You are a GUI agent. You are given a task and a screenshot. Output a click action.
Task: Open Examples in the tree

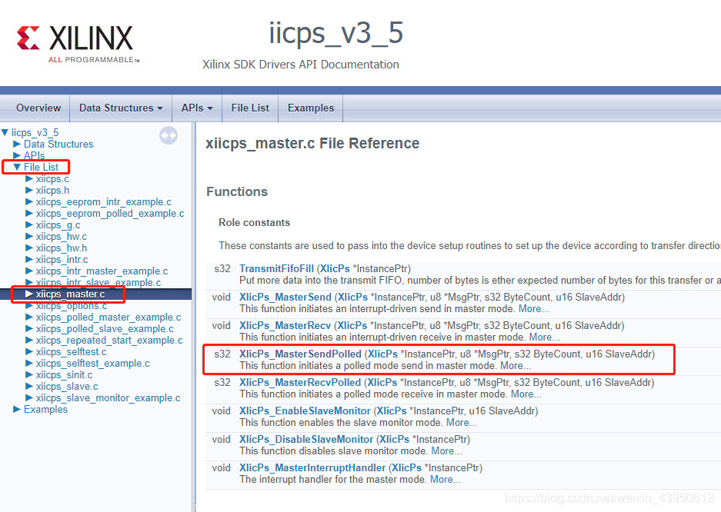[x=45, y=409]
